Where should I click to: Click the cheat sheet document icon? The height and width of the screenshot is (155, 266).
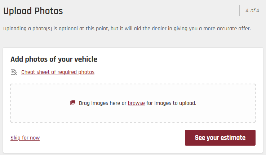pyautogui.click(x=14, y=72)
